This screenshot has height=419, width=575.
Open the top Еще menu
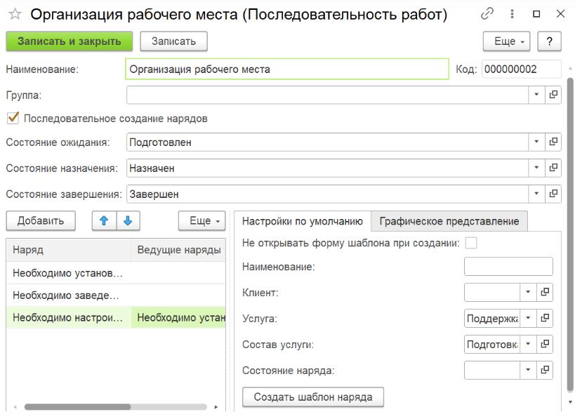pyautogui.click(x=506, y=41)
